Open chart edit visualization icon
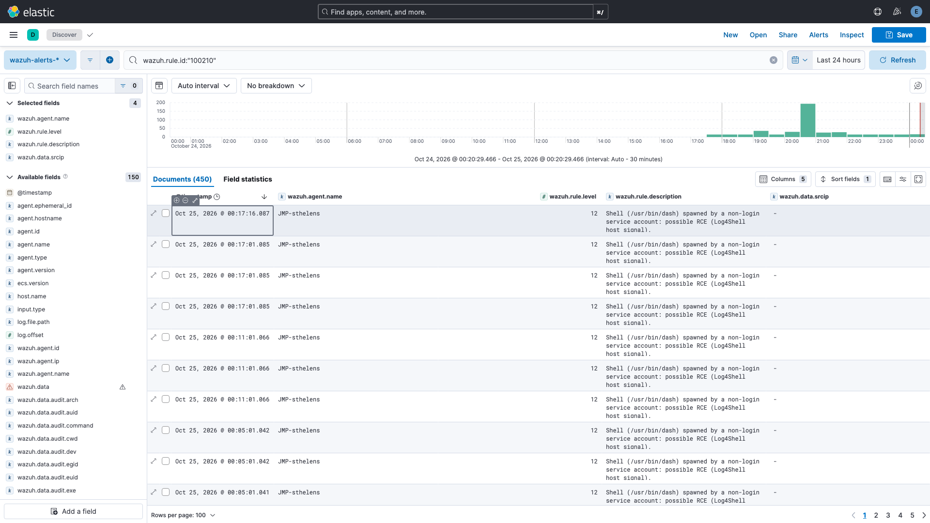Image resolution: width=930 pixels, height=523 pixels. [x=918, y=86]
